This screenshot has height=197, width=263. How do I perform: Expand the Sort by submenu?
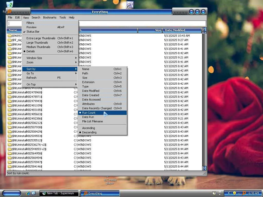50,69
